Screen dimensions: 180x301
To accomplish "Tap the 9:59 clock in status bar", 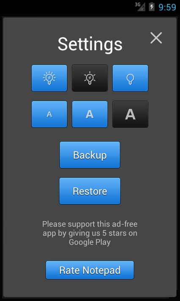I will (x=167, y=7).
